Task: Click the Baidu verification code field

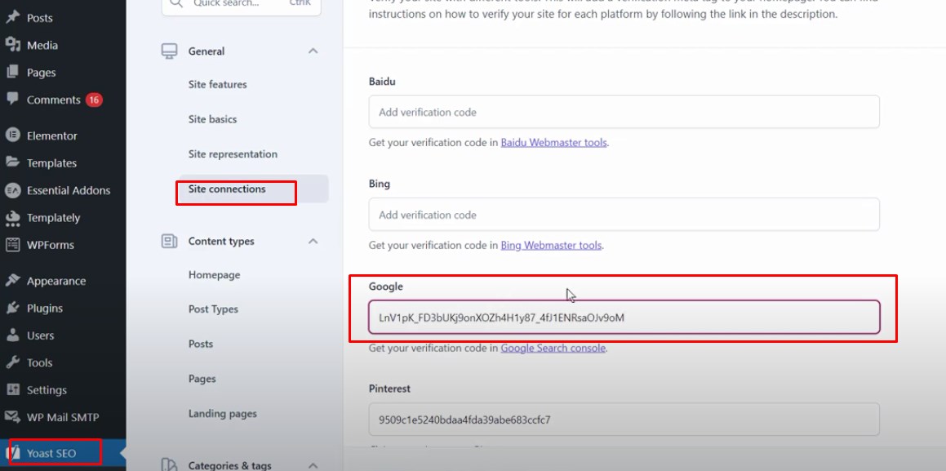Action: [624, 112]
